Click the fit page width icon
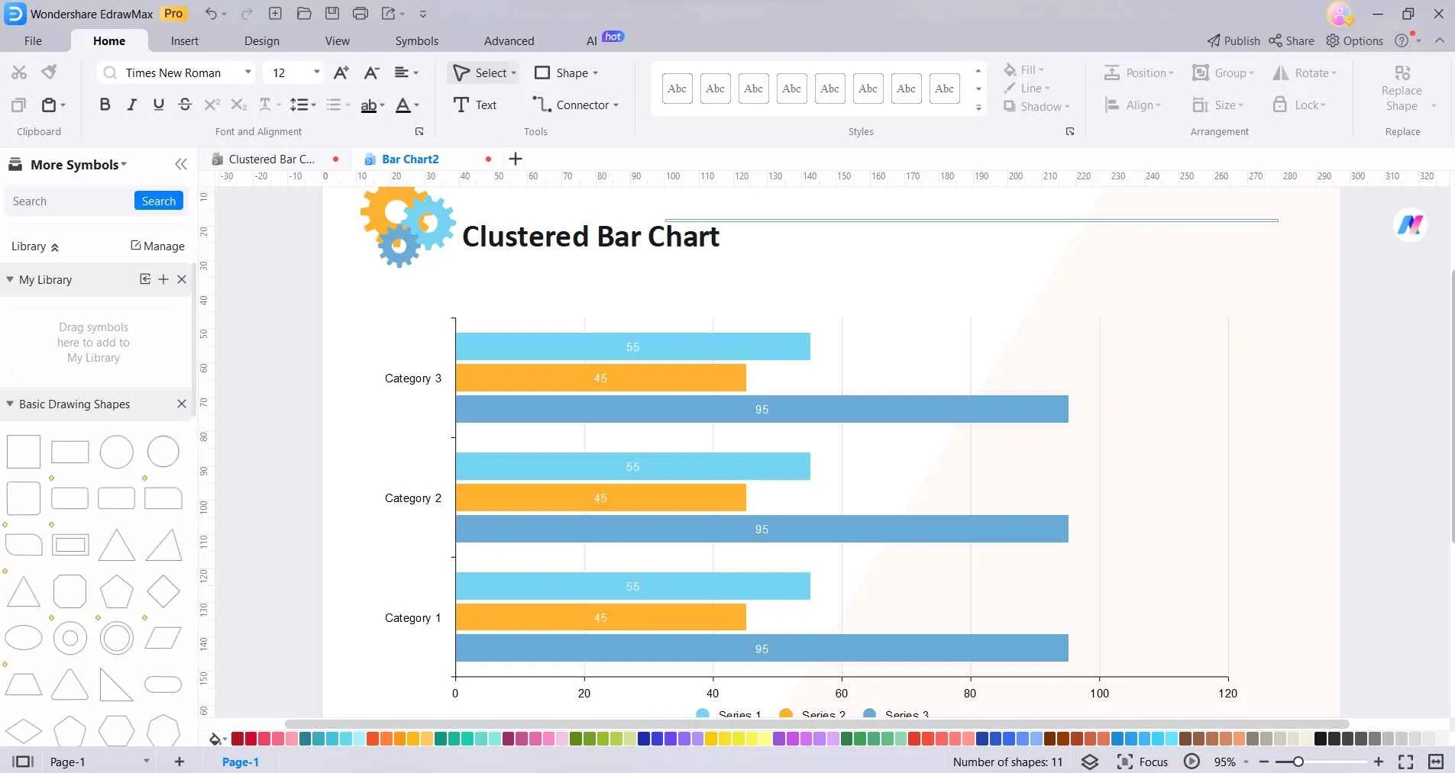The image size is (1455, 773). coord(1436,762)
